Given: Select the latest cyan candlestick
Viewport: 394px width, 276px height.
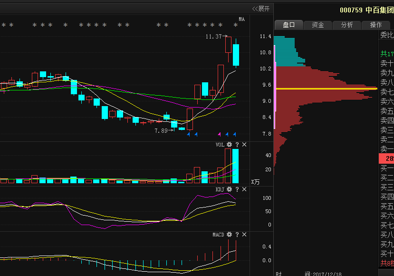Looking at the screenshot, I should 236,54.
